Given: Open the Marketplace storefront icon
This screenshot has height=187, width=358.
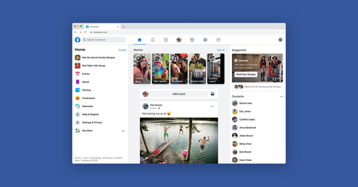Looking at the screenshot, I should click(192, 40).
